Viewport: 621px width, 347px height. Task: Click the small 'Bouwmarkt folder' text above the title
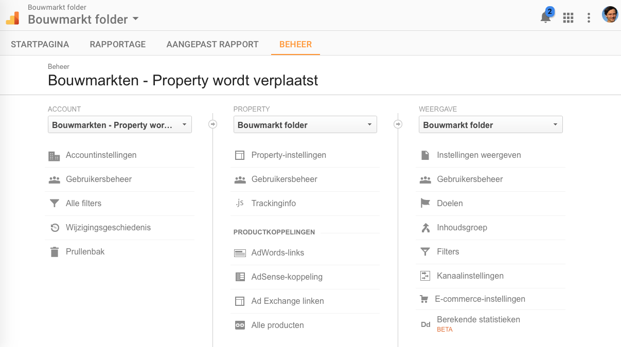coord(57,7)
